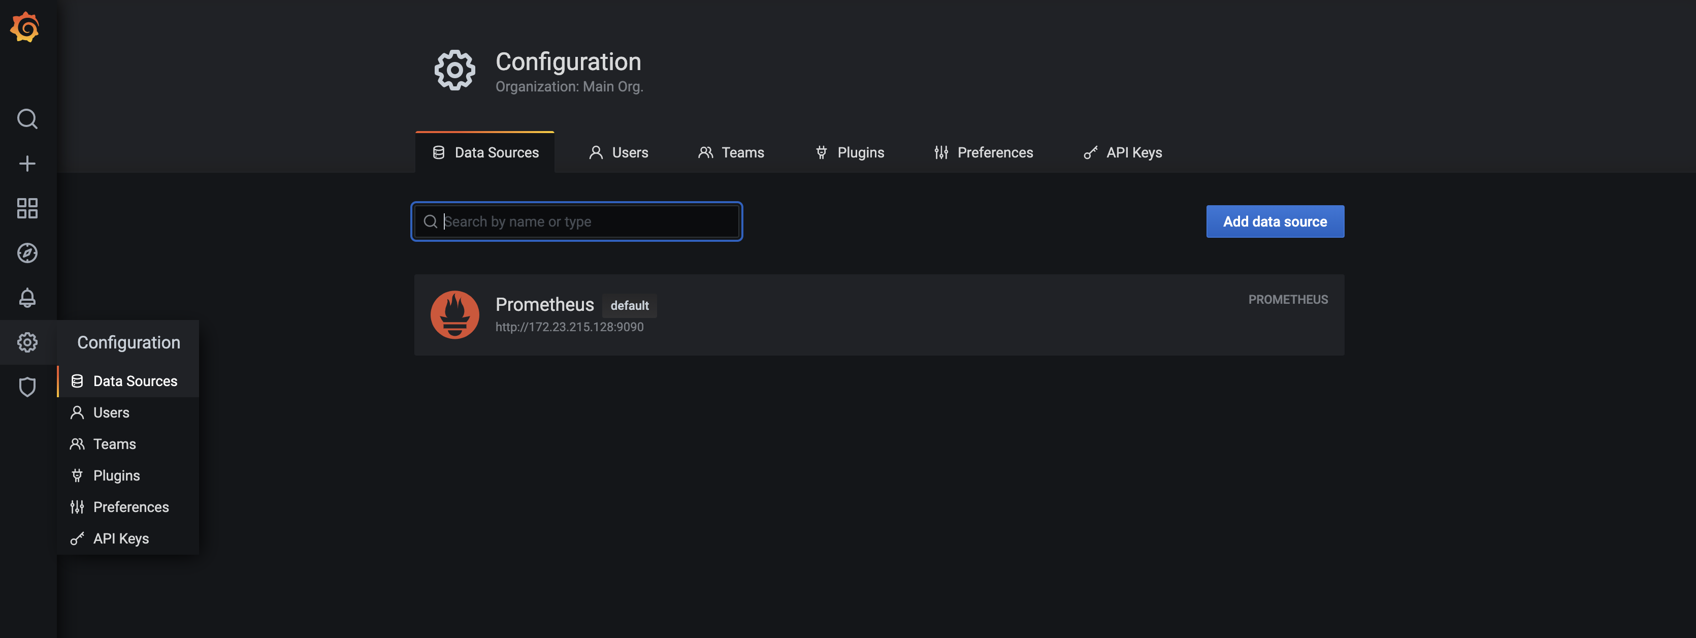Open the Prometheus data source name

tap(544, 305)
